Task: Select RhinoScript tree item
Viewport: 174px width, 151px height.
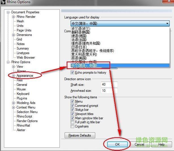Action: click(24, 116)
